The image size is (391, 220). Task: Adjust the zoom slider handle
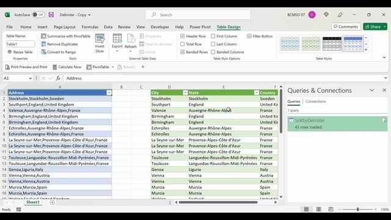(357, 210)
